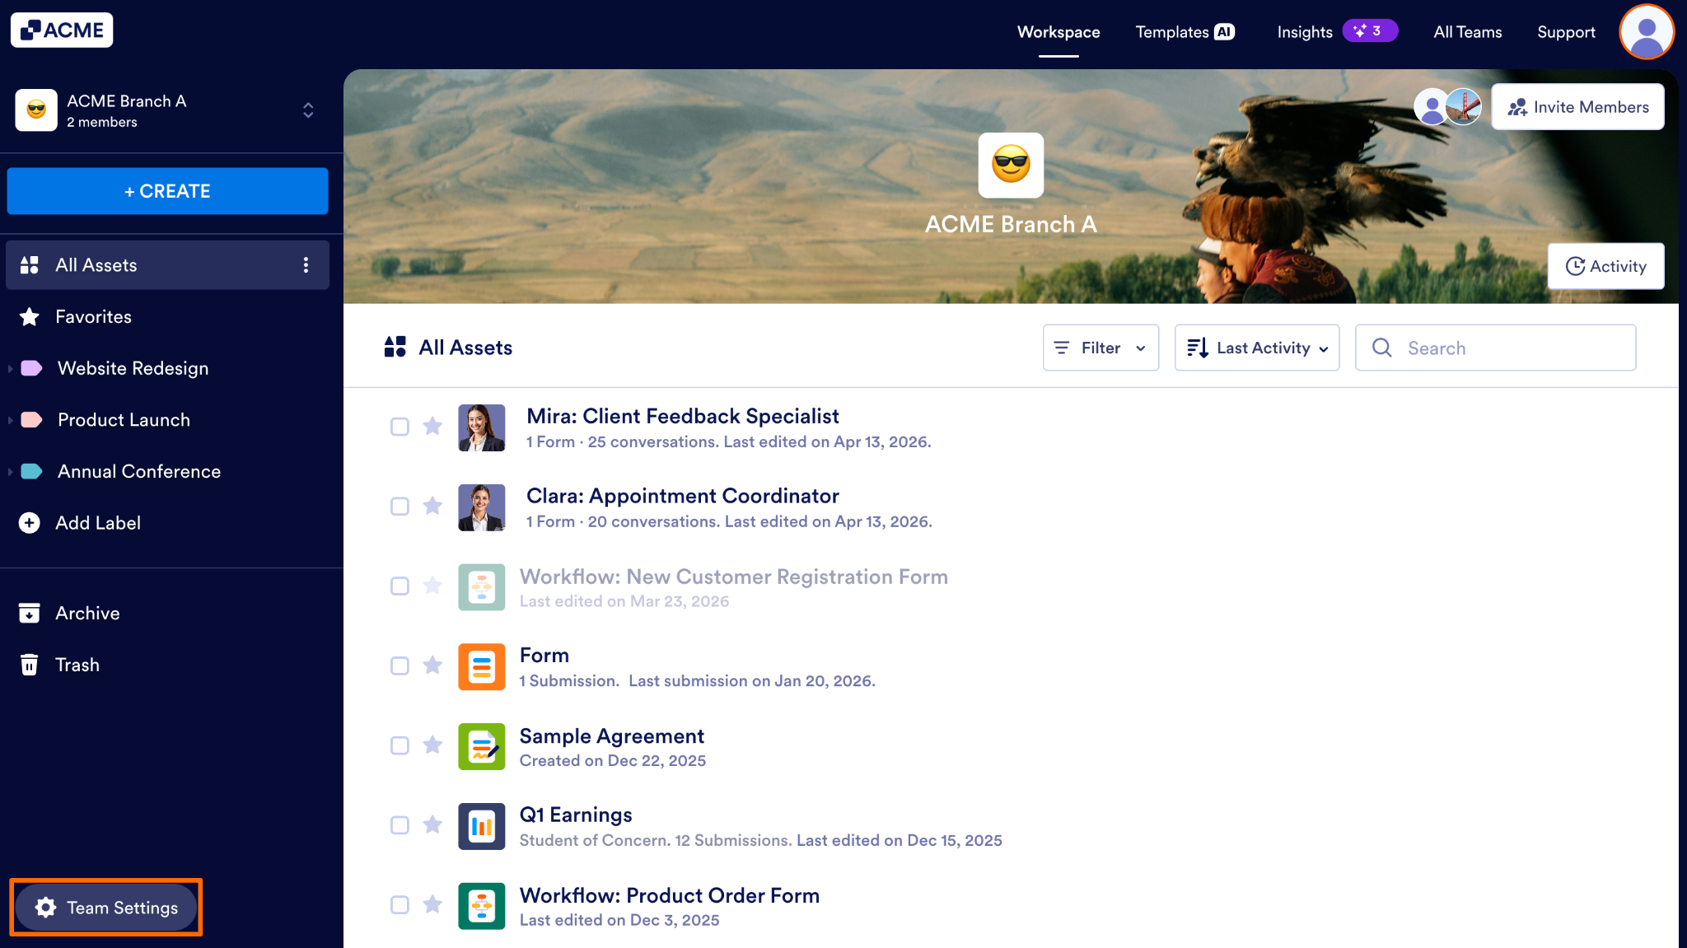
Task: Open Q1 Earnings report title
Action: point(576,815)
